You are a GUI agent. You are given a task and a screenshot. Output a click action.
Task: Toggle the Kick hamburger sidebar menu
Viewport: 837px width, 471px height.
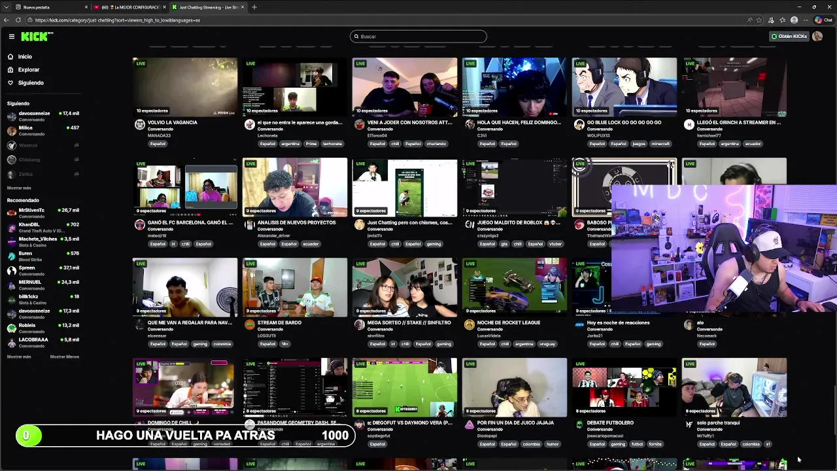(x=11, y=37)
